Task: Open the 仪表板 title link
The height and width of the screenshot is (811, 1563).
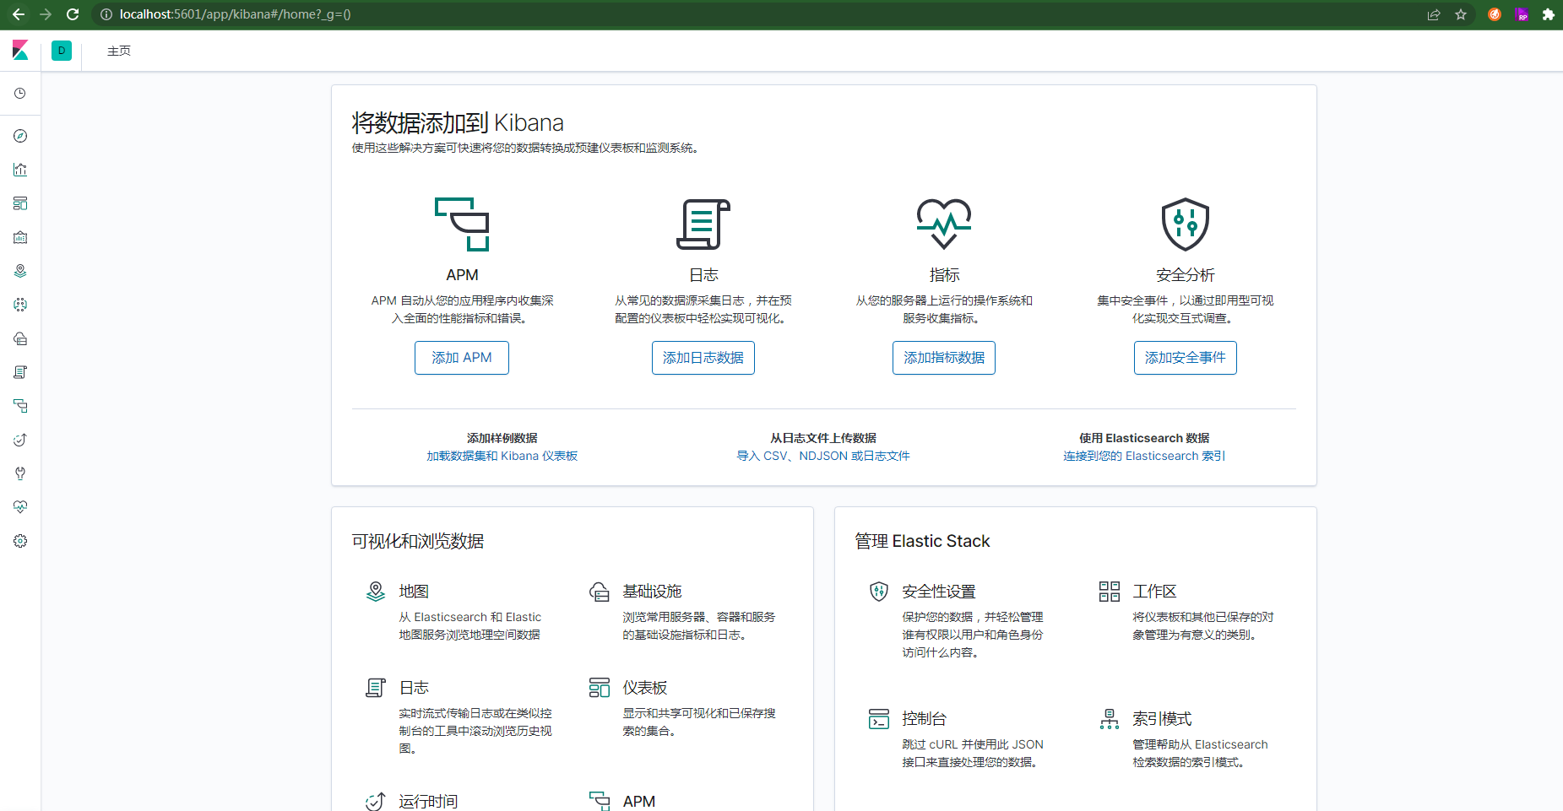Action: coord(645,688)
